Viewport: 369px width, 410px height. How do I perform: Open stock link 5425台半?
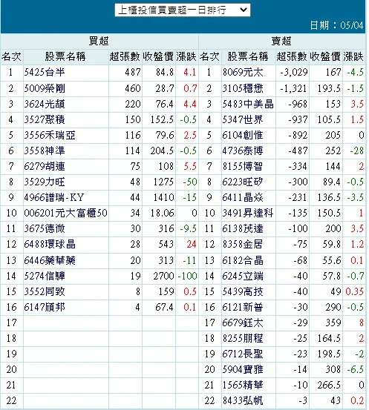45,73
